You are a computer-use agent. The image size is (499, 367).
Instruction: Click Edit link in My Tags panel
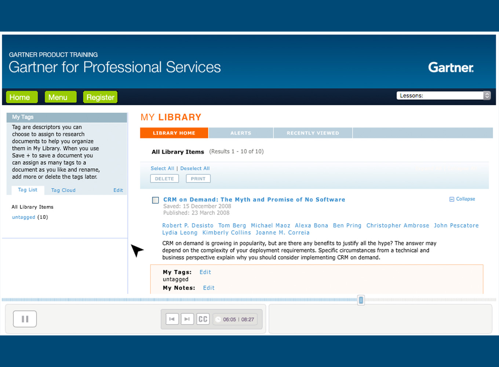[118, 190]
